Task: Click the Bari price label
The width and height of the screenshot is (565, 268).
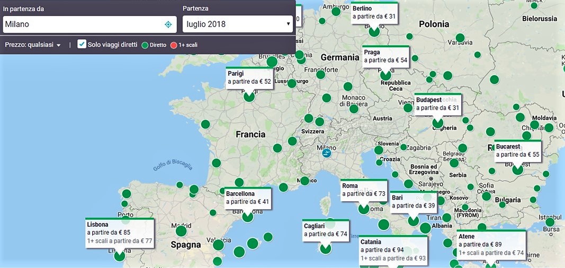Action: (x=413, y=202)
